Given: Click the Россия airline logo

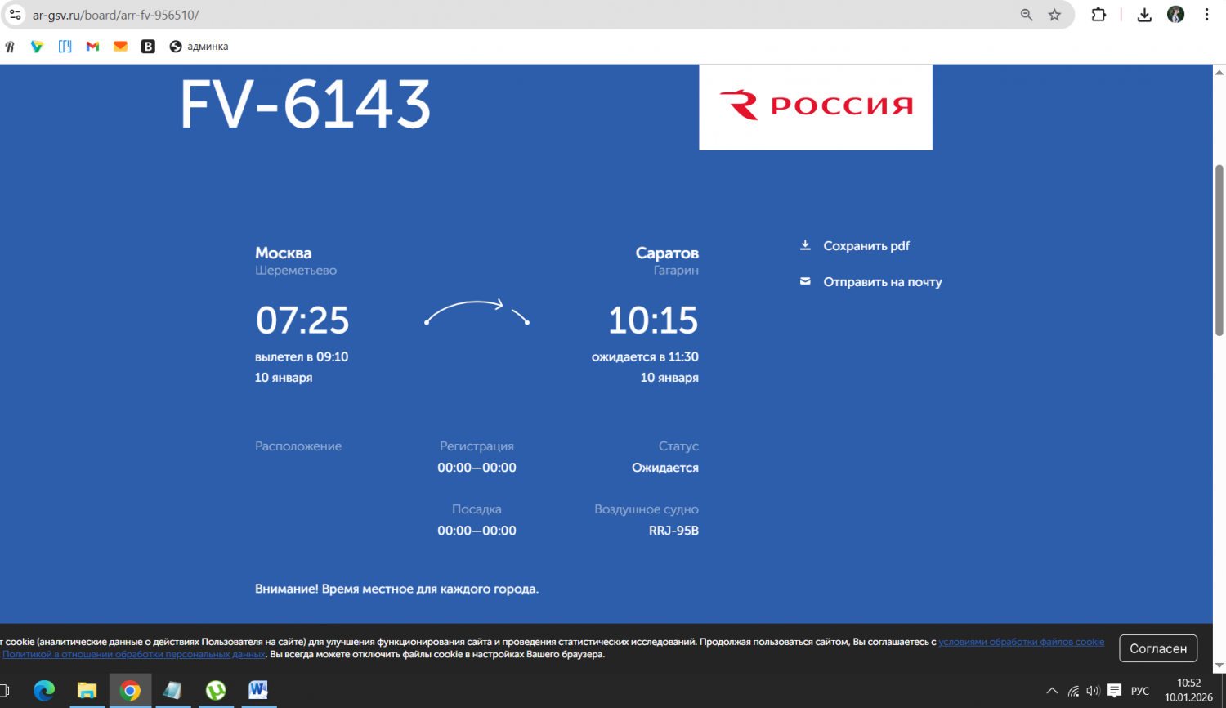Looking at the screenshot, I should click(815, 106).
